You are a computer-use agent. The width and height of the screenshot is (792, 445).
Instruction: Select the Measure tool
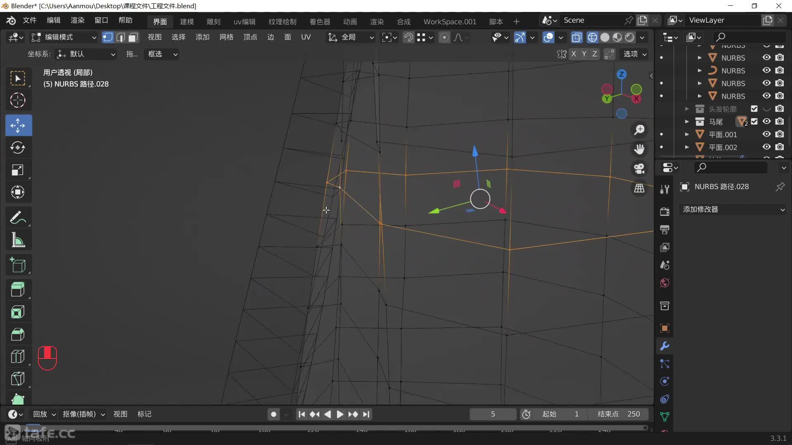point(18,239)
